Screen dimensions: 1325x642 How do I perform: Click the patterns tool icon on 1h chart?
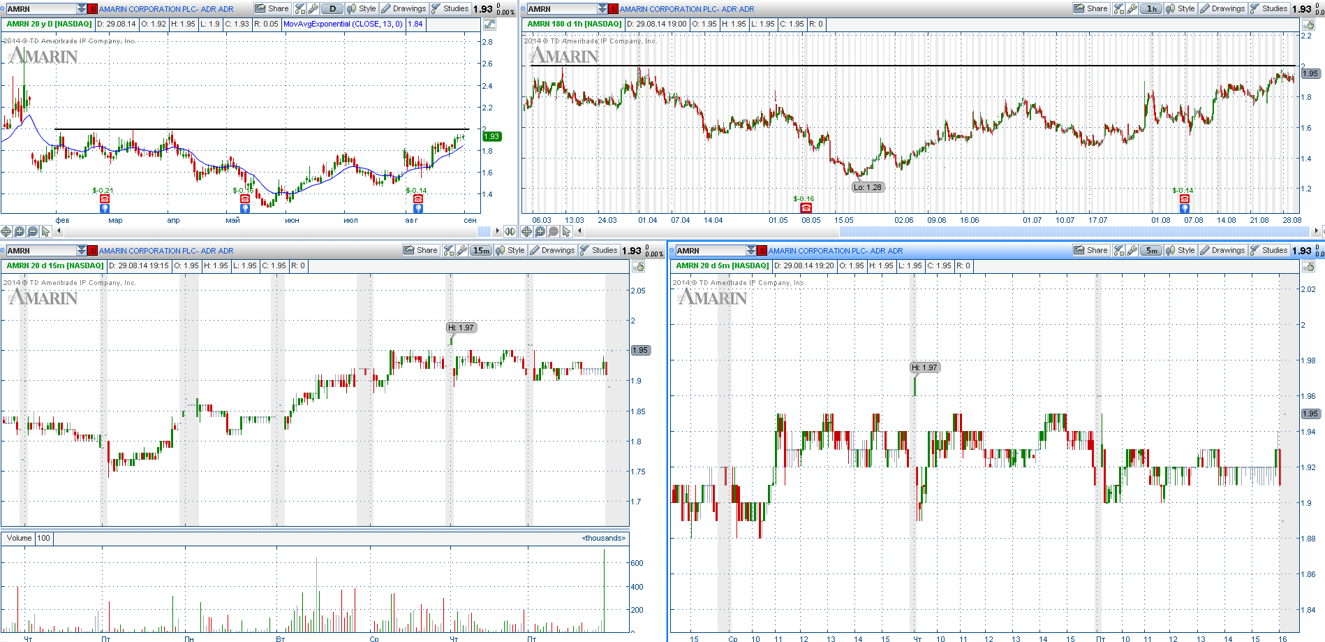pos(1119,8)
